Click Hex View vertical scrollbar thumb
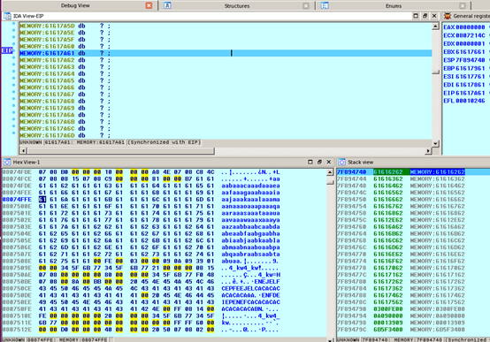This screenshot has height=342, width=490. click(330, 182)
